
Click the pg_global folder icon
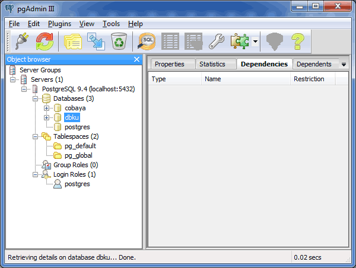(58, 155)
